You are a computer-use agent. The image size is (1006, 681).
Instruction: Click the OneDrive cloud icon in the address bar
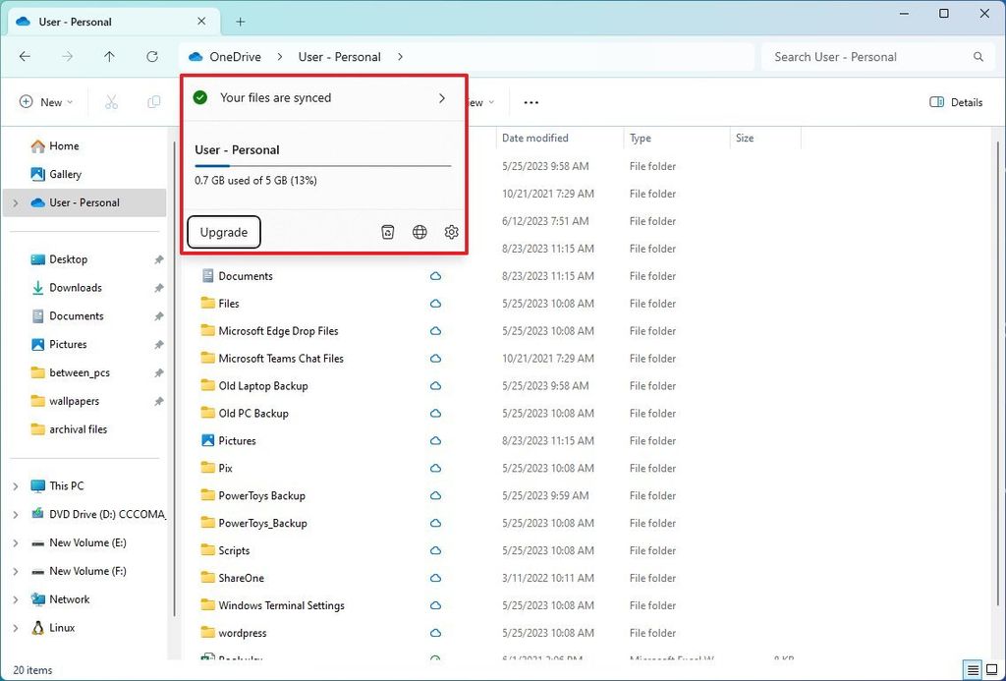click(x=196, y=56)
